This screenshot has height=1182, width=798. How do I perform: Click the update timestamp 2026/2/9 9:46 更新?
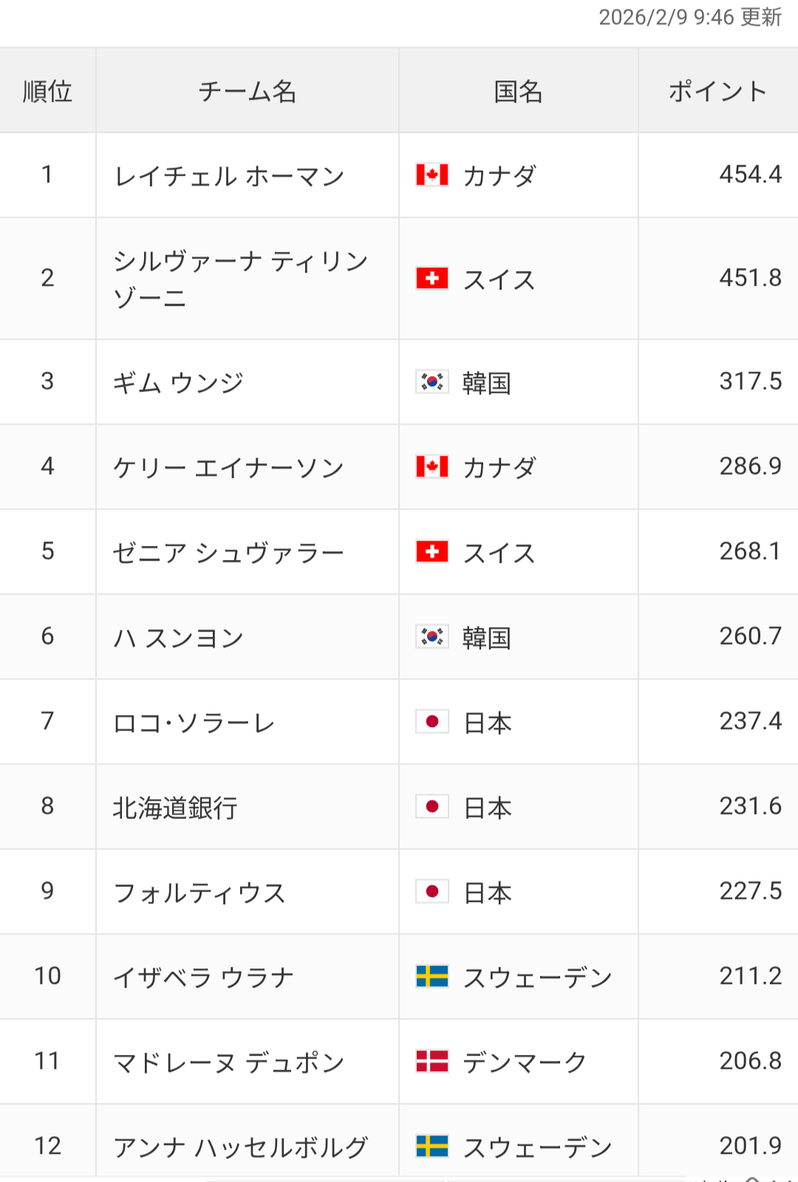pyautogui.click(x=689, y=17)
